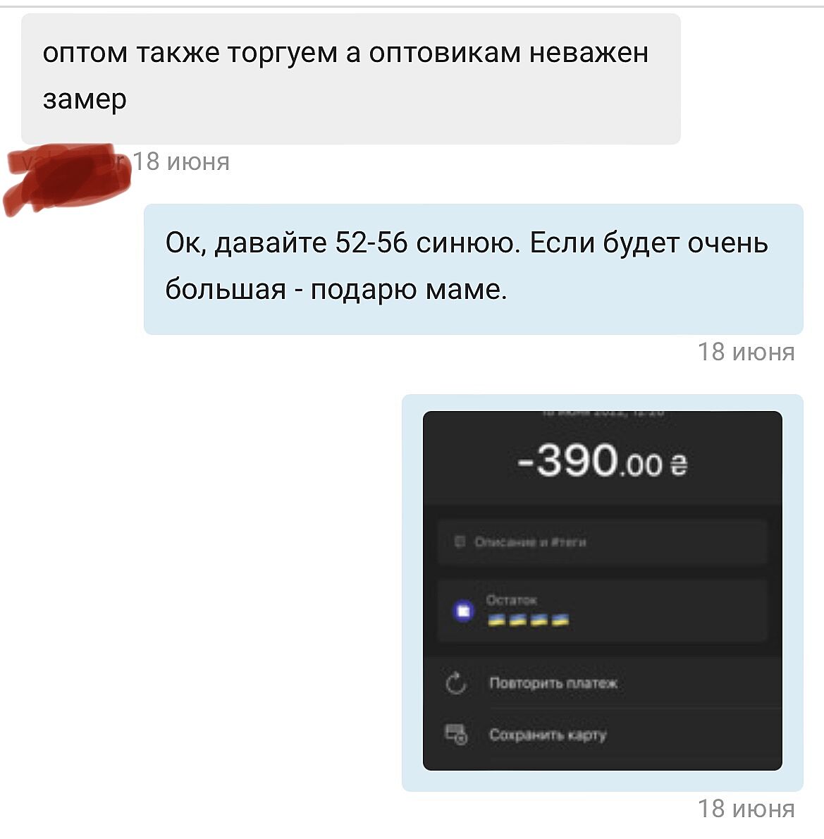Screen dimensions: 824x839
Task: Click the -390.00 payment amount
Action: click(602, 460)
